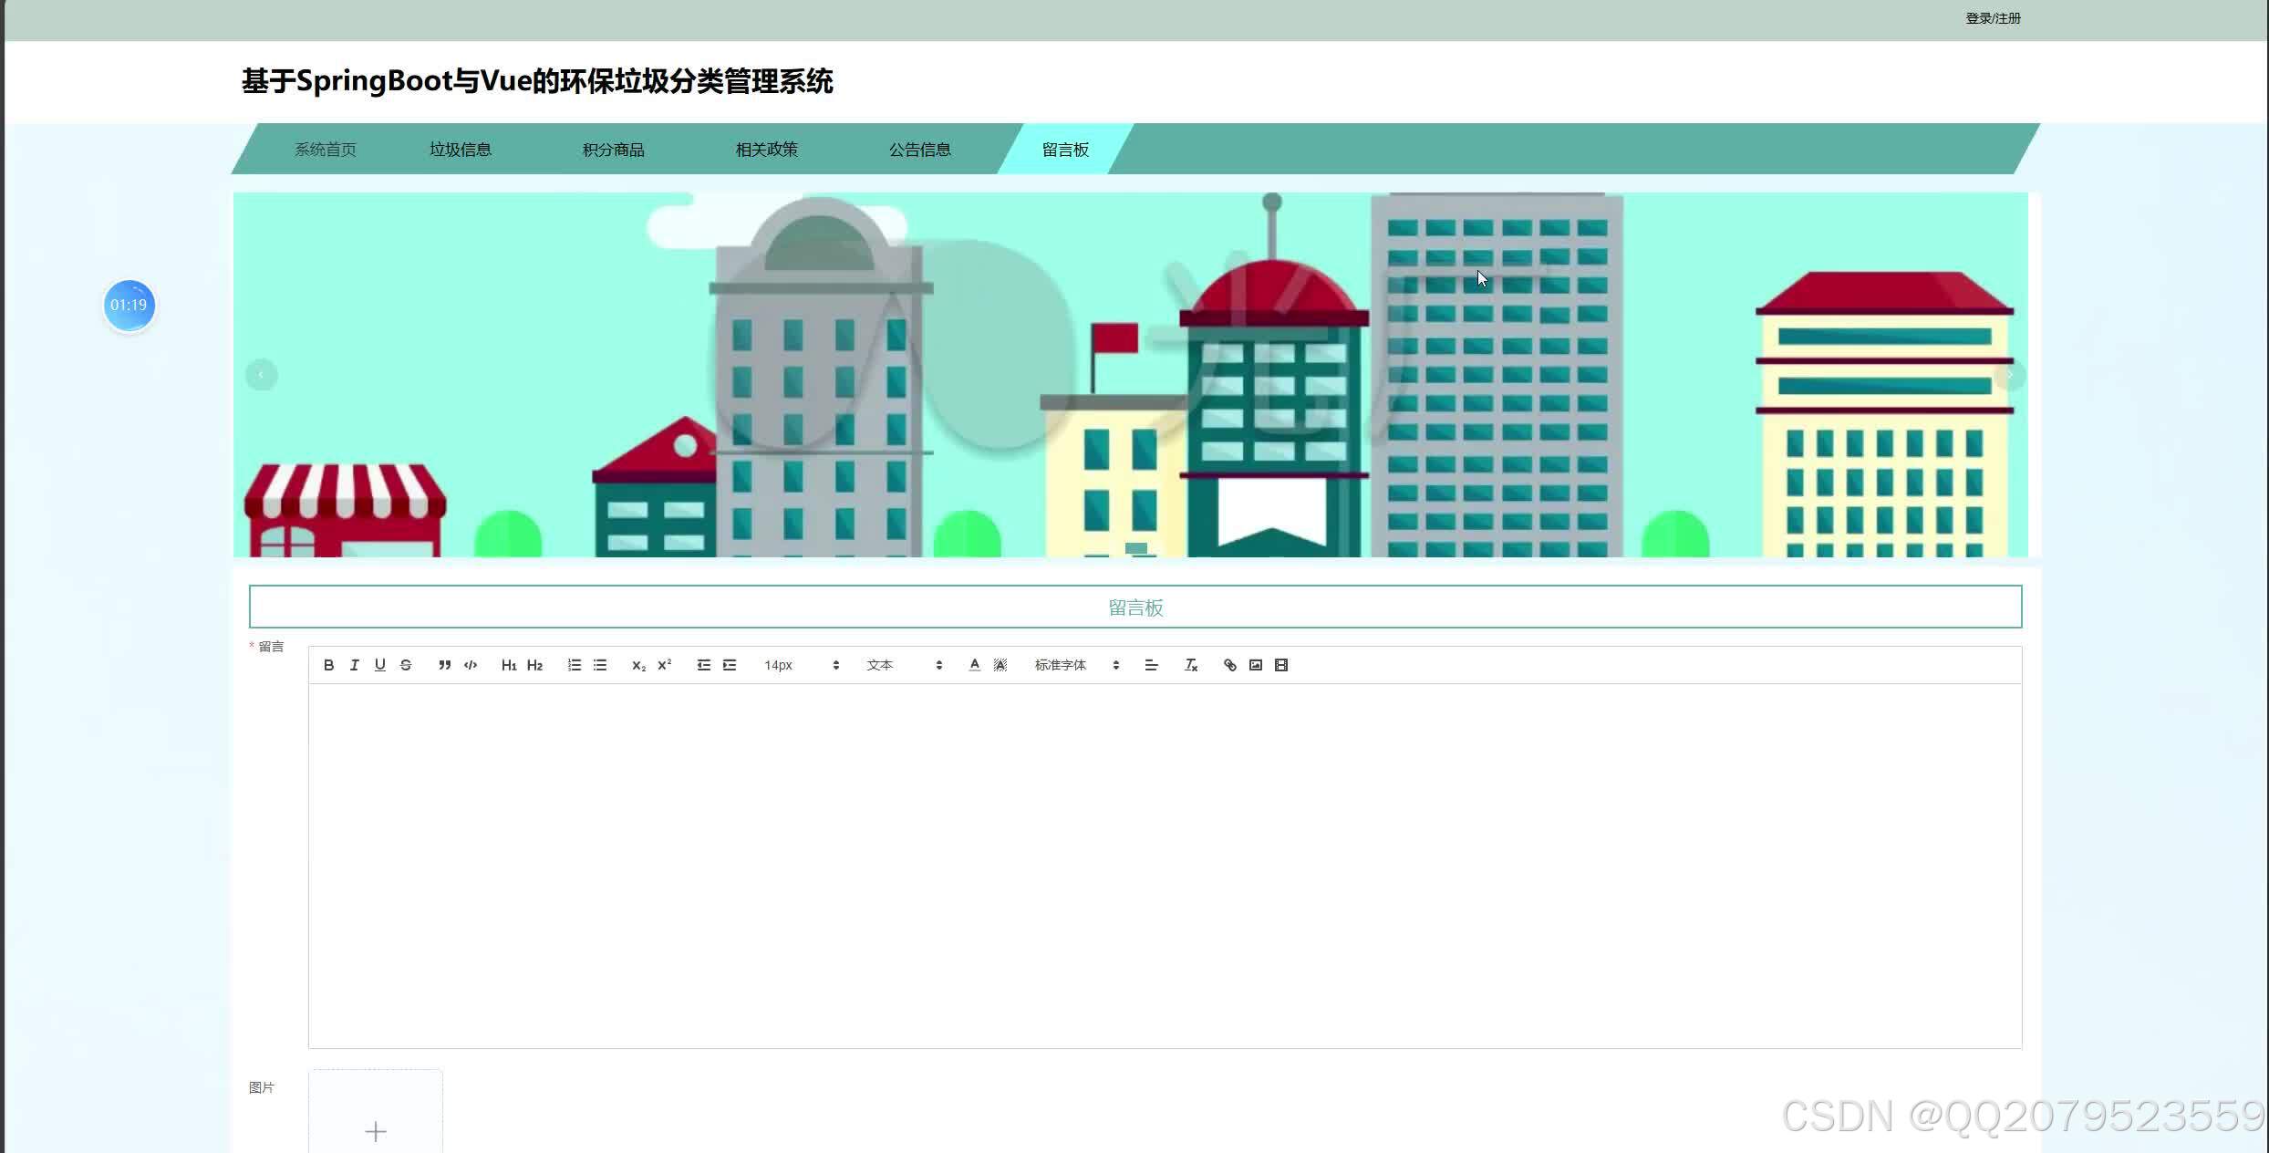Create a bulleted list
This screenshot has height=1153, width=2269.
pyautogui.click(x=600, y=665)
